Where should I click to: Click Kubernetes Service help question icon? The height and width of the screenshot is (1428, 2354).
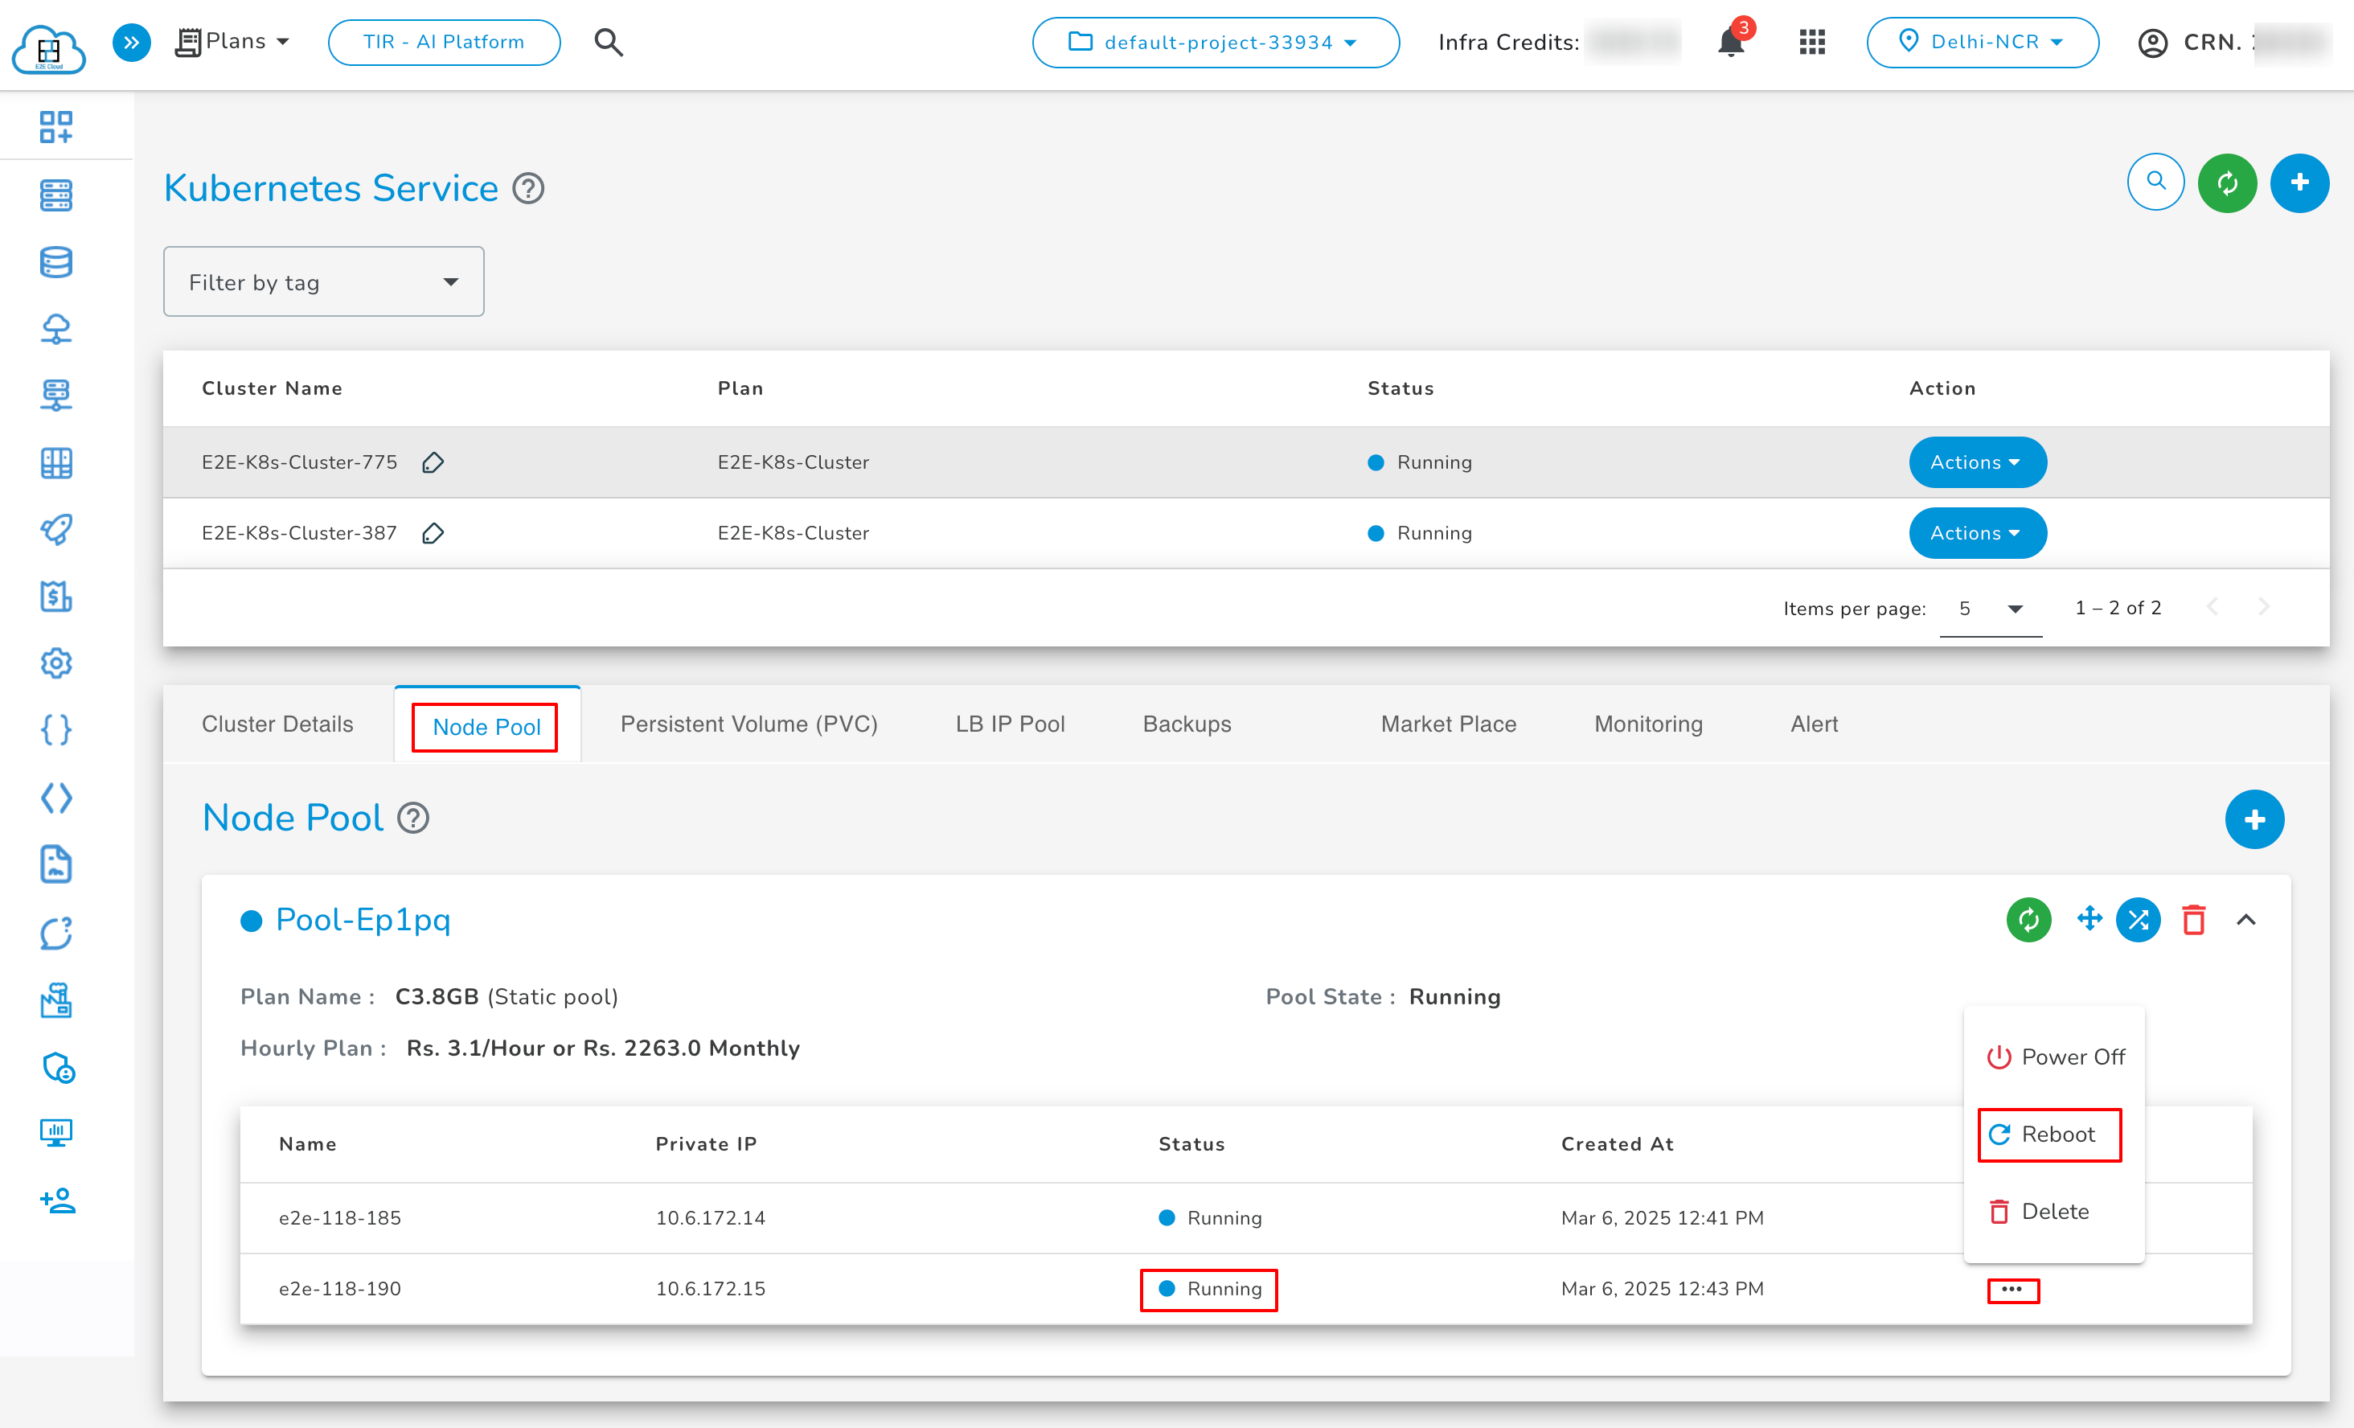coord(528,188)
